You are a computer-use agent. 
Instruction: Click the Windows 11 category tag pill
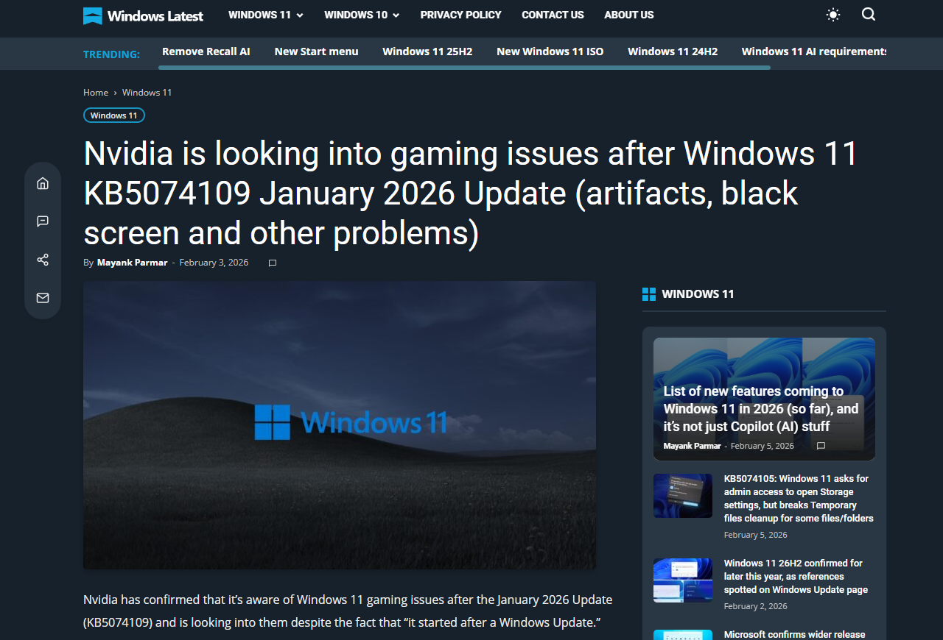[114, 115]
